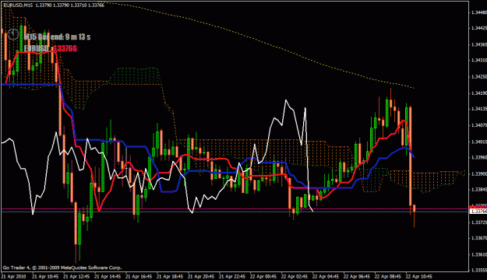
Task: Click the '21 Apr 12:45' time axis label
Action: pyautogui.click(x=76, y=276)
